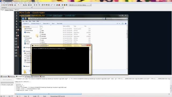
Task: Open the Compiler bottom tab
Action: coord(4,77)
